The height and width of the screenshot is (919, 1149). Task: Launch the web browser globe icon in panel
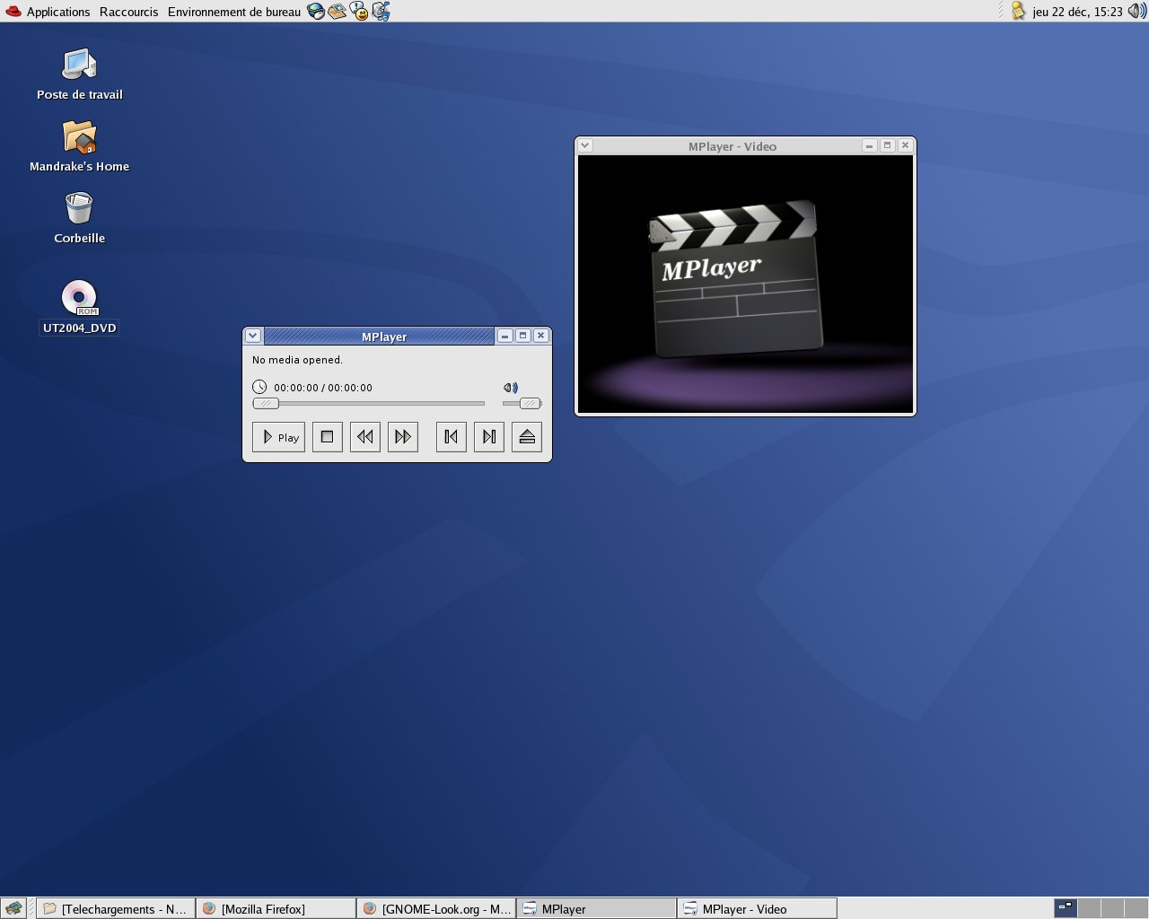(316, 12)
